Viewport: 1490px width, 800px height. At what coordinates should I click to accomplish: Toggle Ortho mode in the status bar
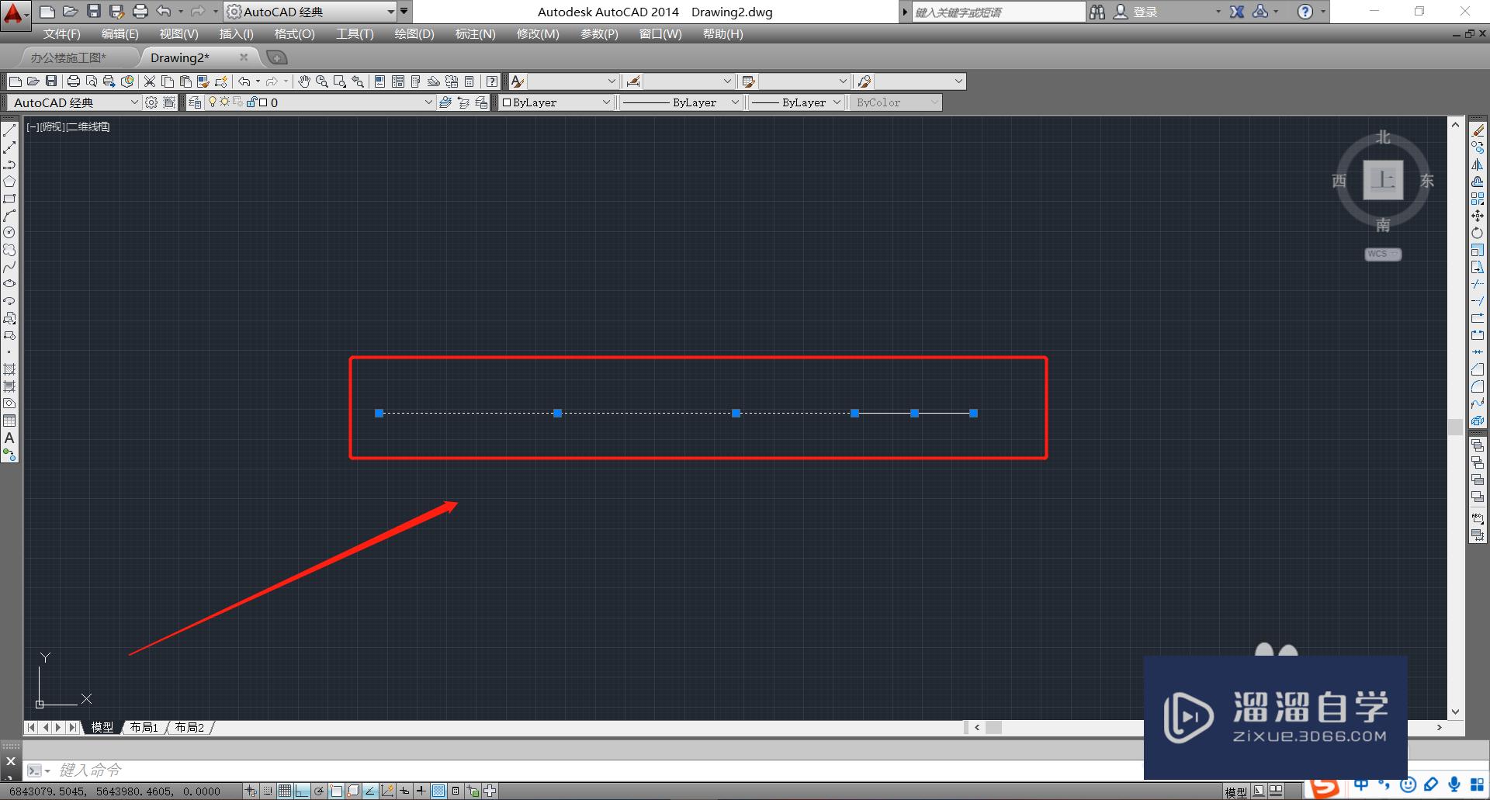303,791
